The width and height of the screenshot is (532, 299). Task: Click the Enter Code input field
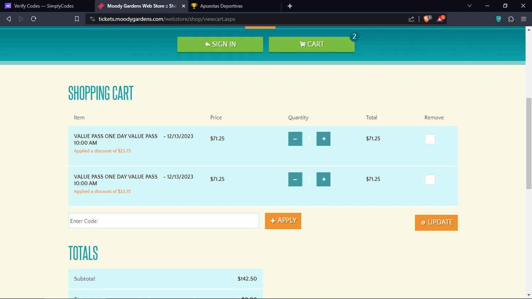point(164,221)
